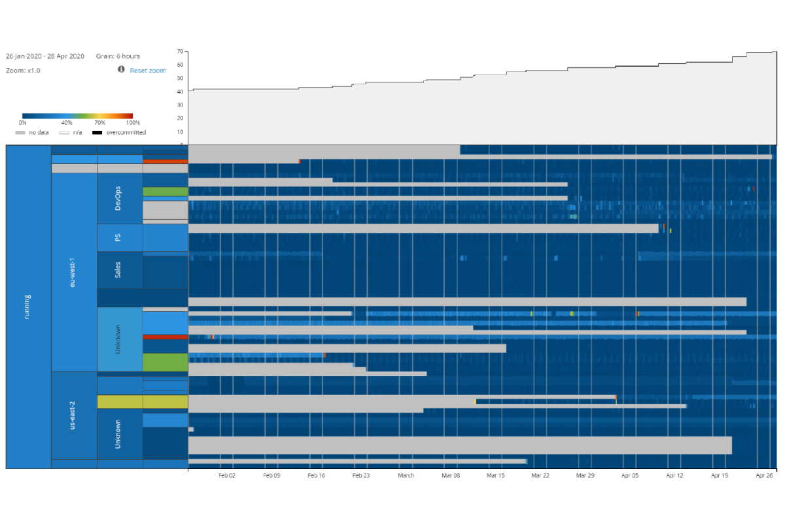This screenshot has width=785, height=514.
Task: Select the Unknown group under eu-west-1
Action: point(119,339)
